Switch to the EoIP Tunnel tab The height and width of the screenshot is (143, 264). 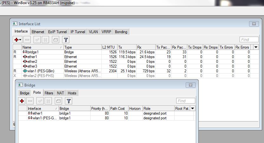tap(57, 32)
